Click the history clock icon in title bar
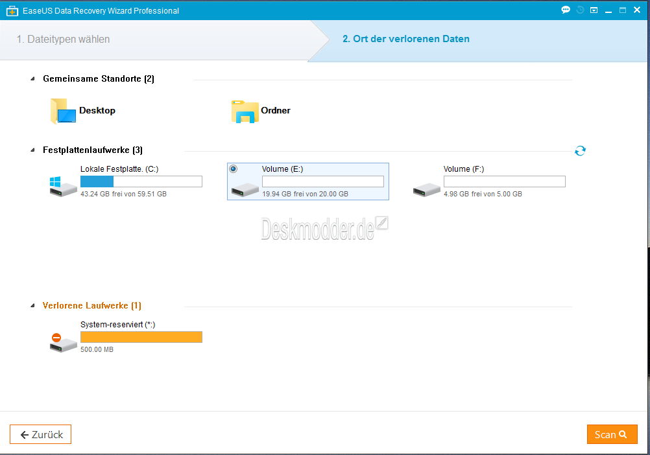The image size is (650, 455). (581, 10)
